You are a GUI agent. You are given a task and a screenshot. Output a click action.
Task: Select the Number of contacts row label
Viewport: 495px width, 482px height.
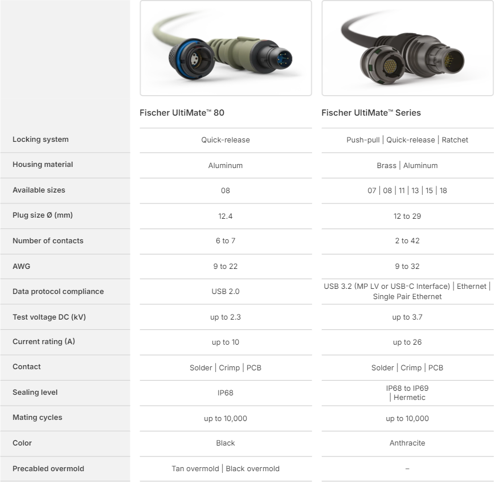pos(48,241)
